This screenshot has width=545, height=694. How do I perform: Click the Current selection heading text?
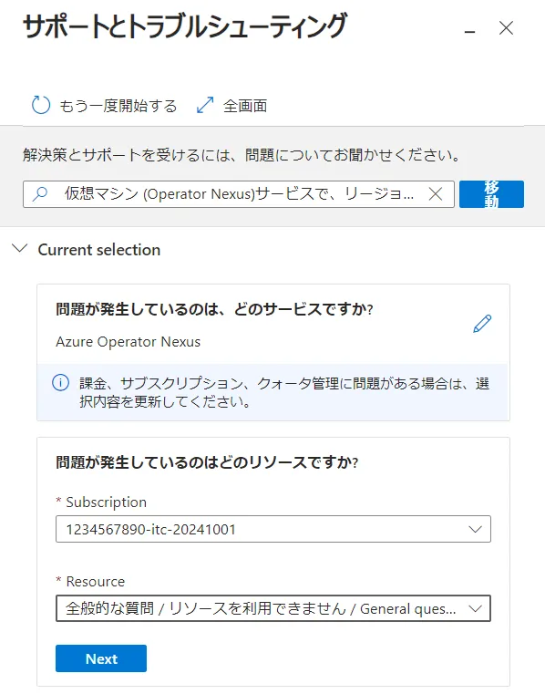(99, 250)
